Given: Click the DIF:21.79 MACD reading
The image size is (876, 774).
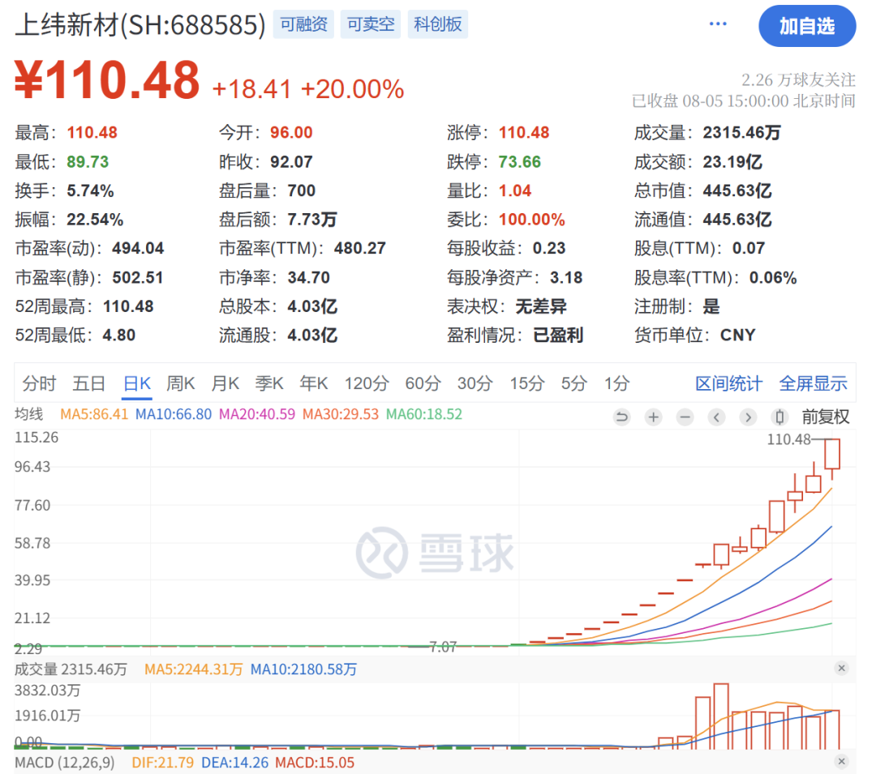Looking at the screenshot, I should [162, 763].
